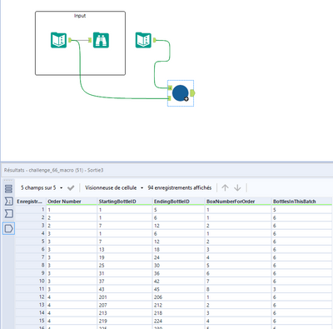The image size is (333, 329).
Task: Click the Results panel title bar text
Action: [53, 170]
